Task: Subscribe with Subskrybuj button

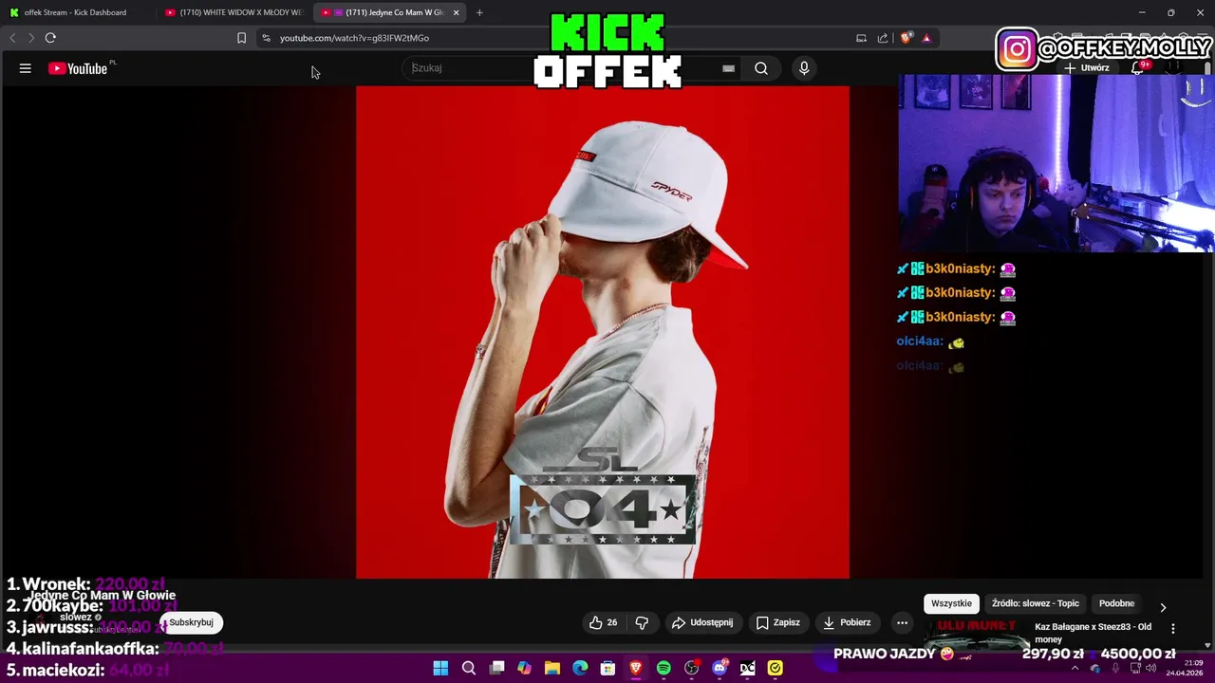Action: [x=191, y=622]
